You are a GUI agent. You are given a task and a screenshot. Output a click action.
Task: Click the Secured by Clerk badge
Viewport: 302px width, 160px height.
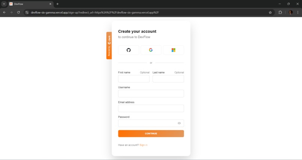pyautogui.click(x=109, y=46)
